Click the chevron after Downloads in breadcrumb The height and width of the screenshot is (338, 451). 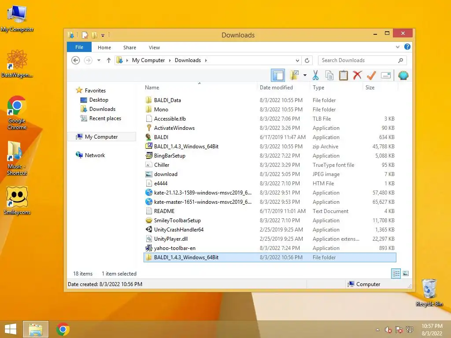click(206, 60)
